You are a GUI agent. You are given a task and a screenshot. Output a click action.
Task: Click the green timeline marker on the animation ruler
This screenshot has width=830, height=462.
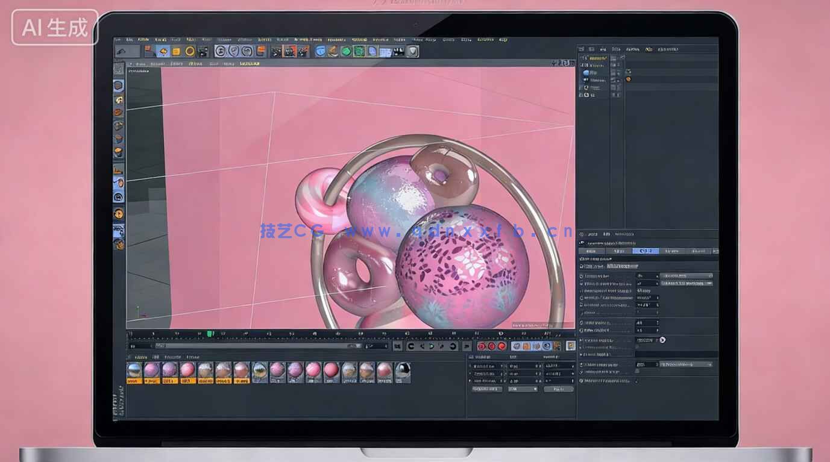coord(209,332)
